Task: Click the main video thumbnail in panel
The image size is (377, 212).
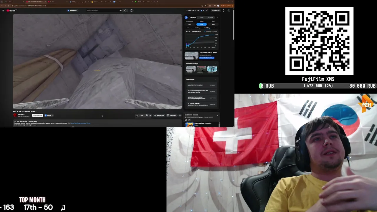Action: tap(191, 55)
